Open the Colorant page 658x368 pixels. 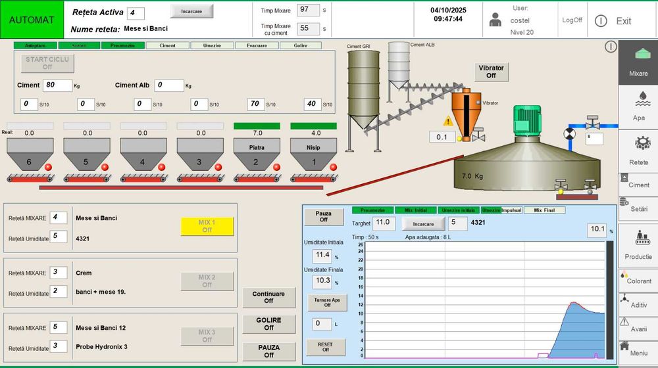(x=638, y=280)
